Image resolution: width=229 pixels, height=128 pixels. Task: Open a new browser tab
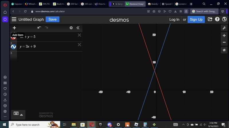tap(191, 4)
